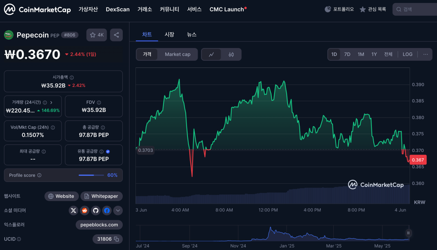Click the info icon next to 총 공급량
The height and width of the screenshot is (250, 437).
[x=103, y=128]
